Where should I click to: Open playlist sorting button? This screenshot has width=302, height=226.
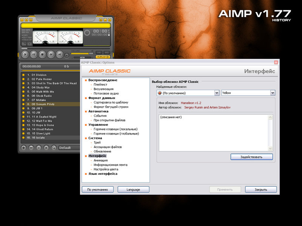[x=46, y=148]
